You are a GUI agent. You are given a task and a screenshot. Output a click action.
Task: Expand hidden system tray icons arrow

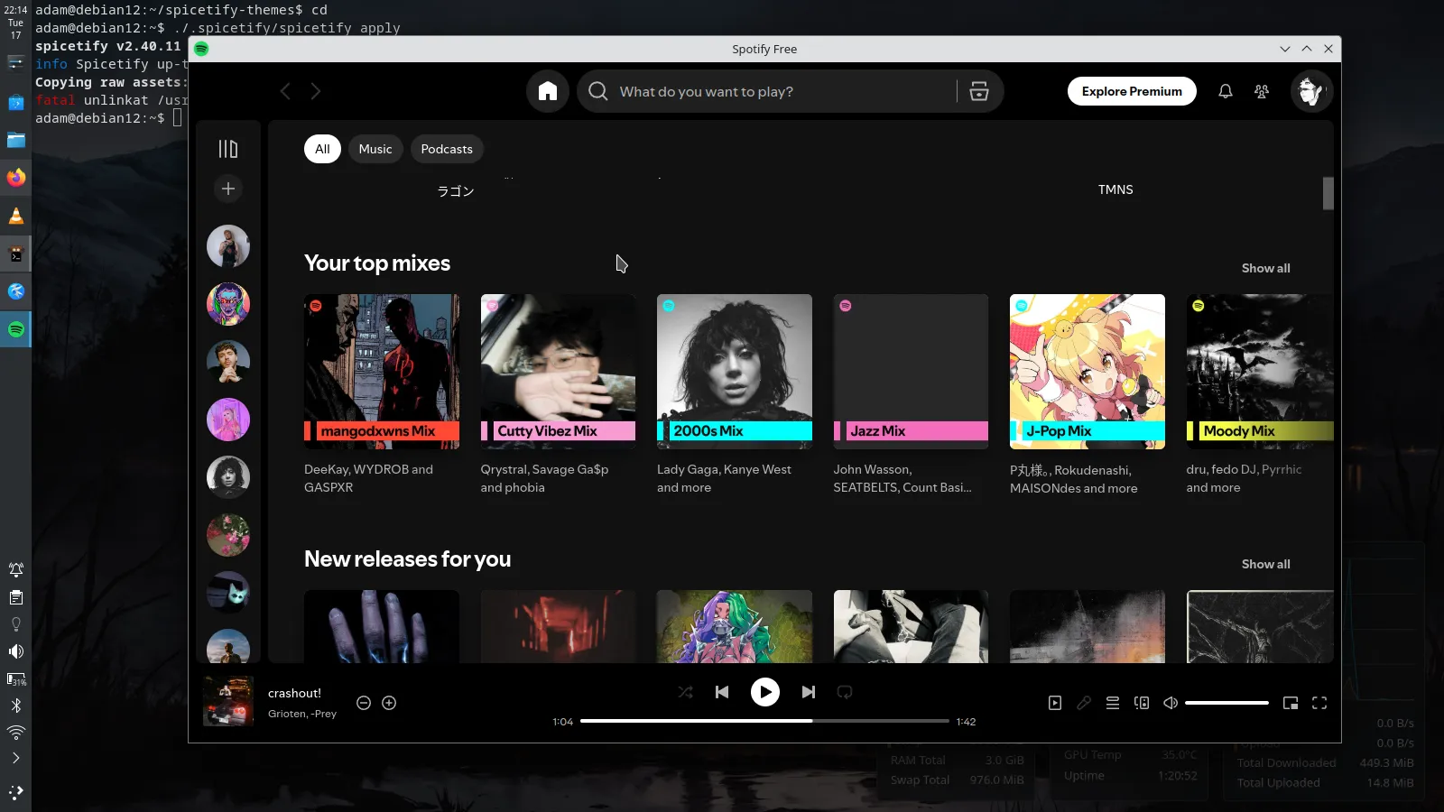tap(16, 758)
